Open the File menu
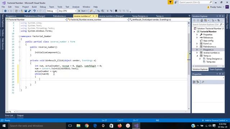 [x=3, y=7]
